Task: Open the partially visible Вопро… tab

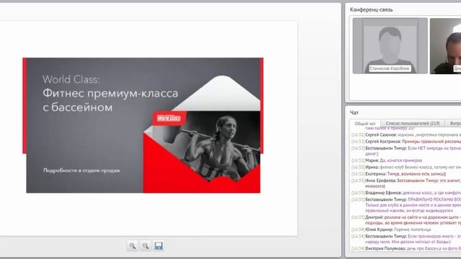Action: pyautogui.click(x=453, y=123)
